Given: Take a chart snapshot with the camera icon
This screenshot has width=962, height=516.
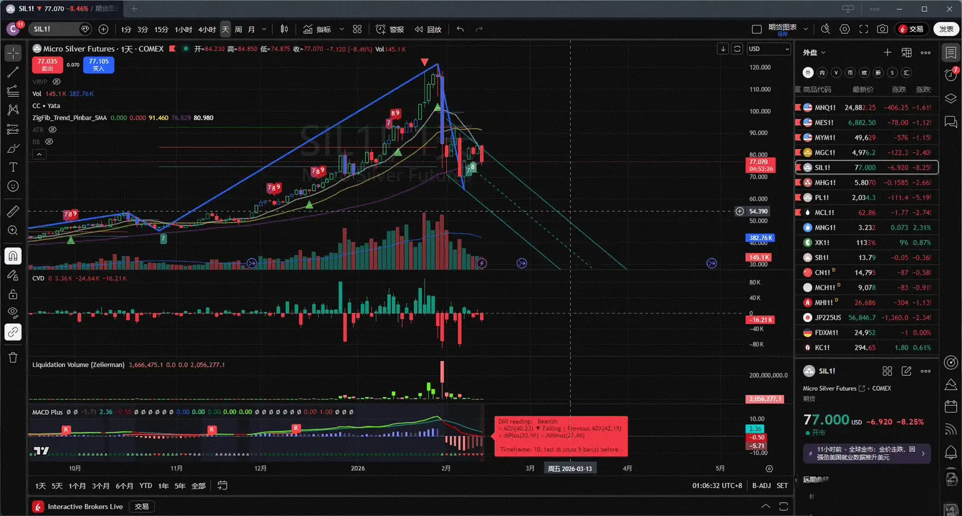Looking at the screenshot, I should tap(882, 29).
